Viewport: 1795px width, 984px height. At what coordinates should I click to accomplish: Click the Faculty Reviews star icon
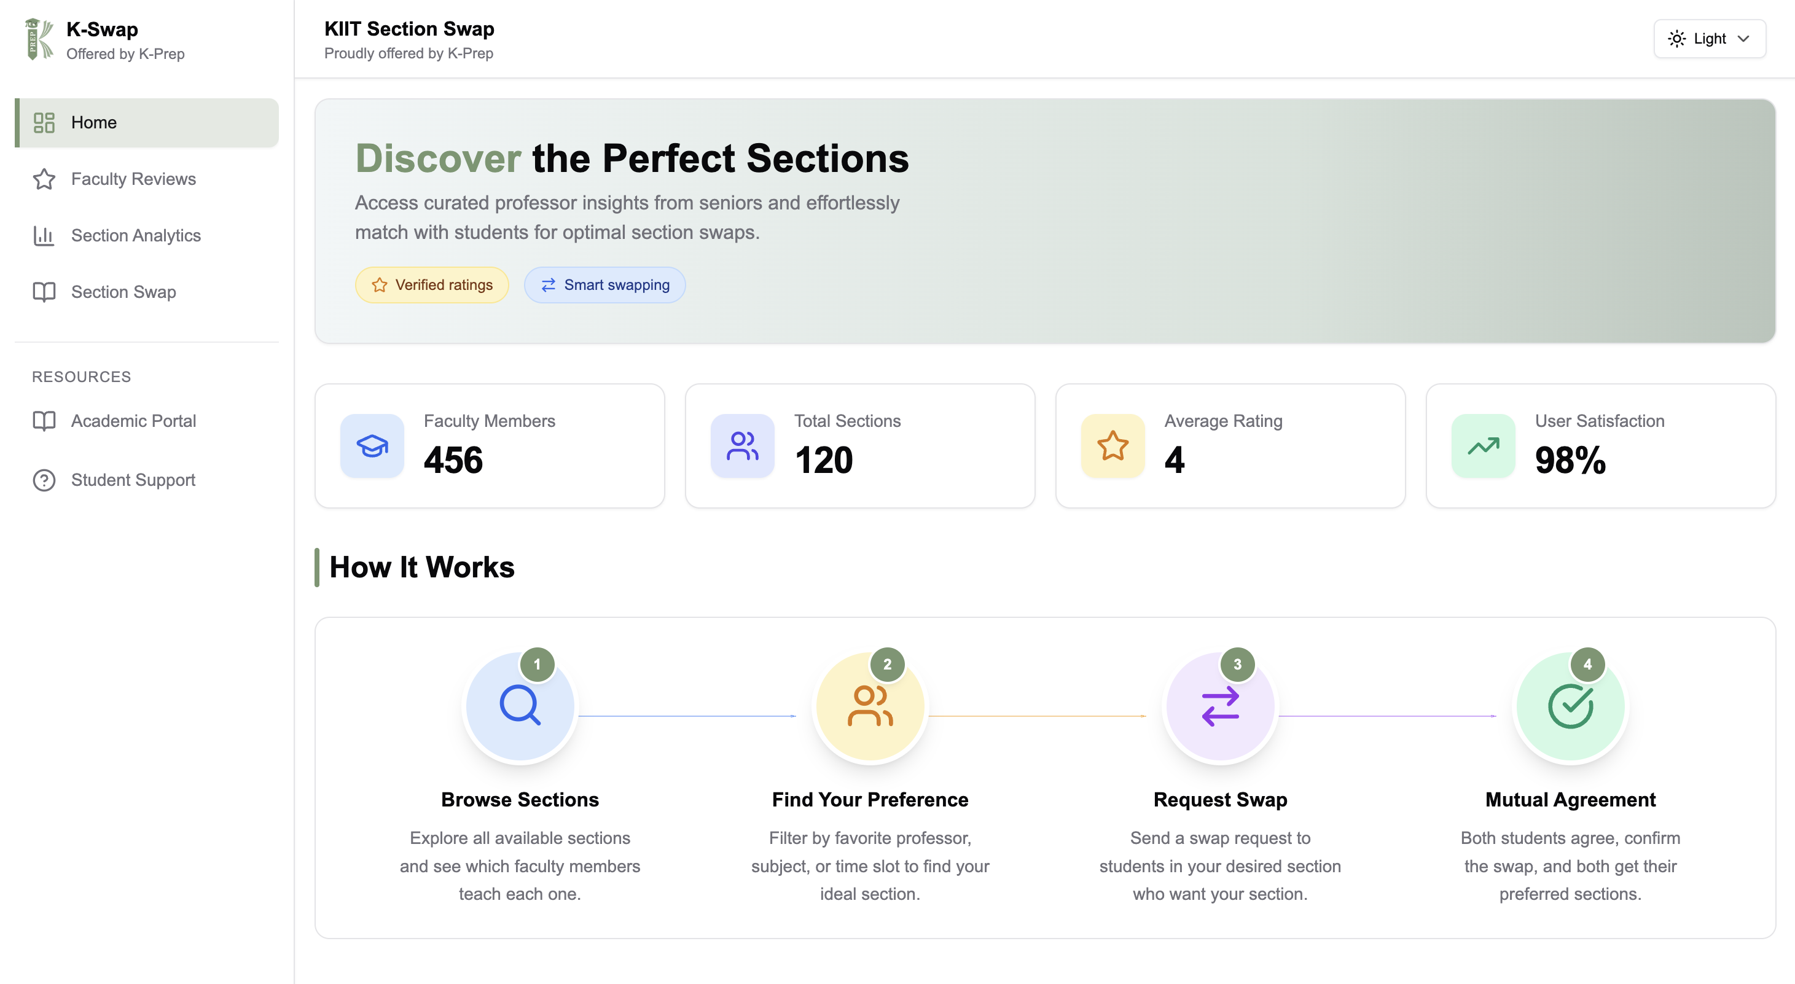click(x=44, y=179)
